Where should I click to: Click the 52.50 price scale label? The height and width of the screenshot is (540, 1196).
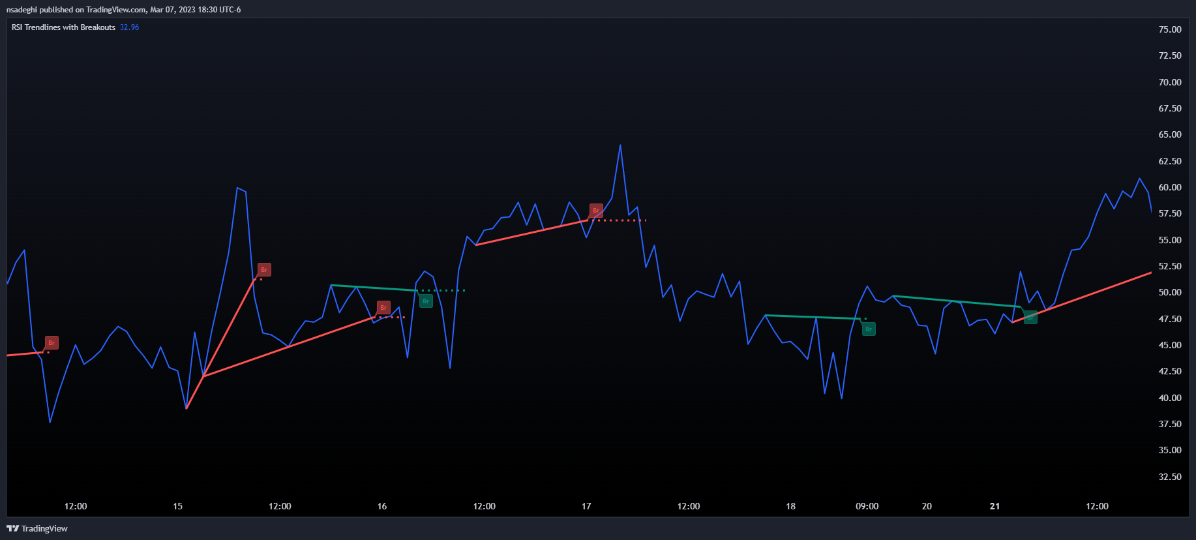pos(1170,266)
